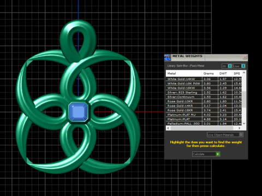Close the Metal Weights panel
This screenshot has height=196, width=262.
point(245,57)
